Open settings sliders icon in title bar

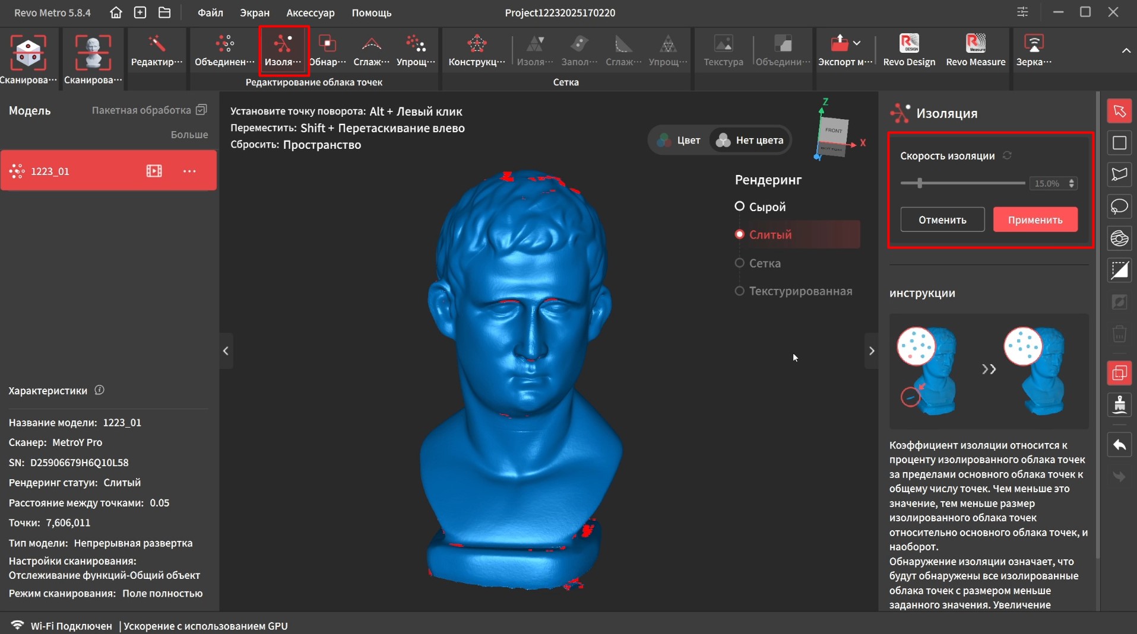click(x=1022, y=12)
